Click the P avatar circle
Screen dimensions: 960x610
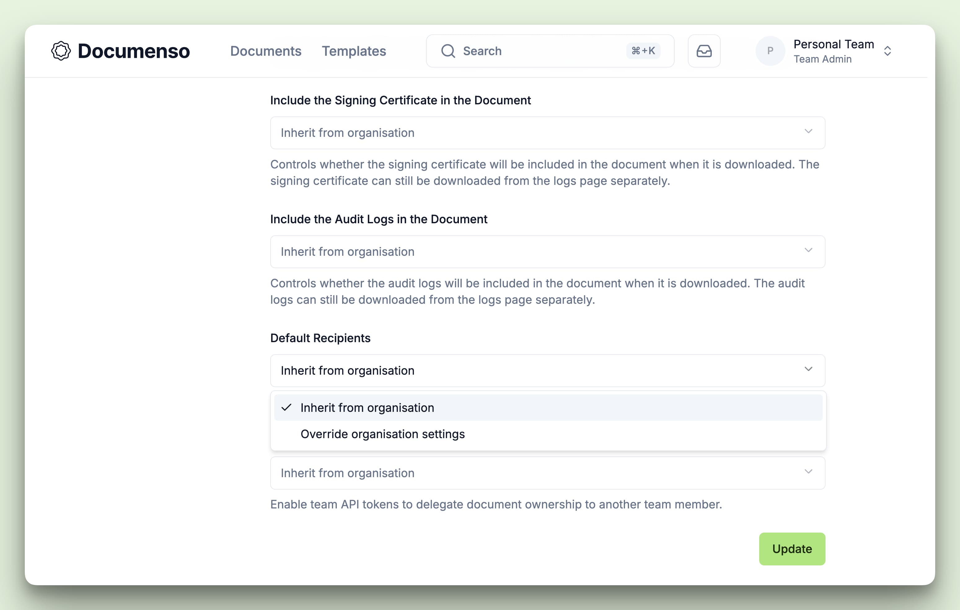click(x=770, y=51)
